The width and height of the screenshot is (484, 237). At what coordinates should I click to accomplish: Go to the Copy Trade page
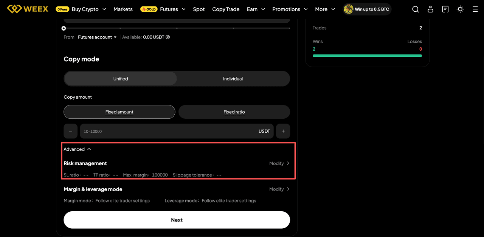(x=226, y=9)
